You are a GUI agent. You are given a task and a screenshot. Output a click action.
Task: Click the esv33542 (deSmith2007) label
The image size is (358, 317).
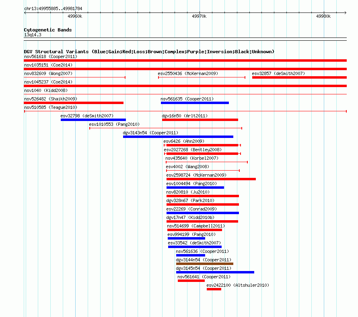coord(194,243)
